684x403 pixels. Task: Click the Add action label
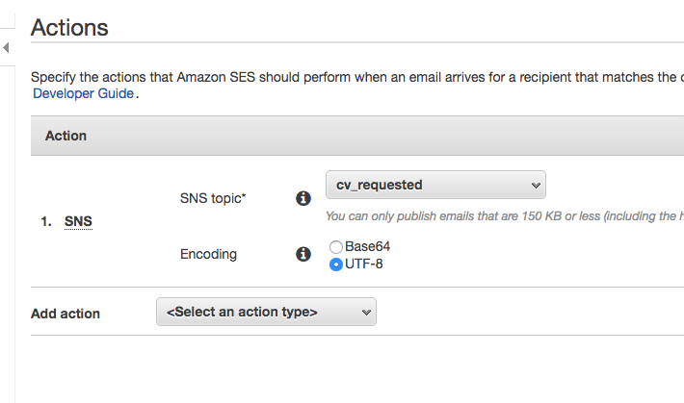point(66,314)
